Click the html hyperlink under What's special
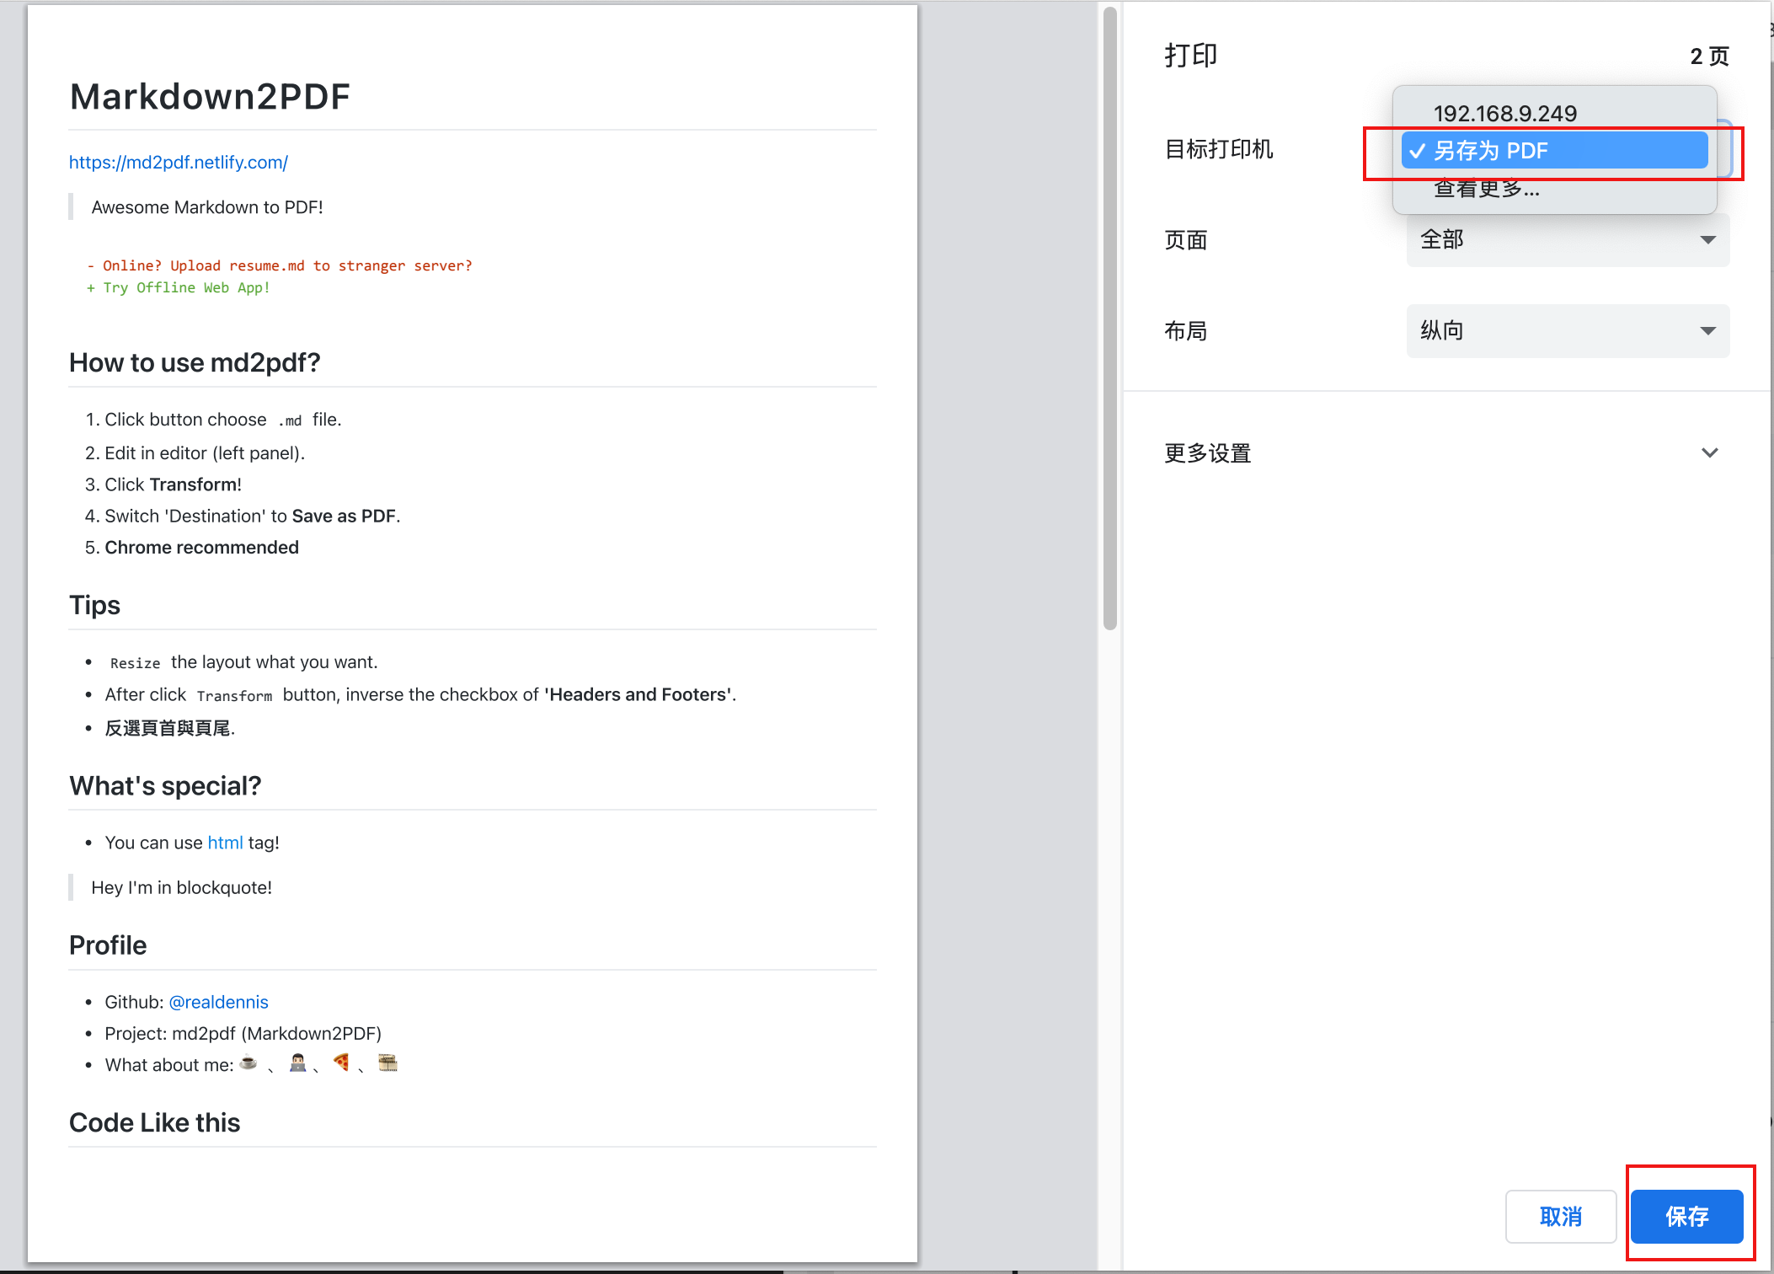 coord(225,842)
